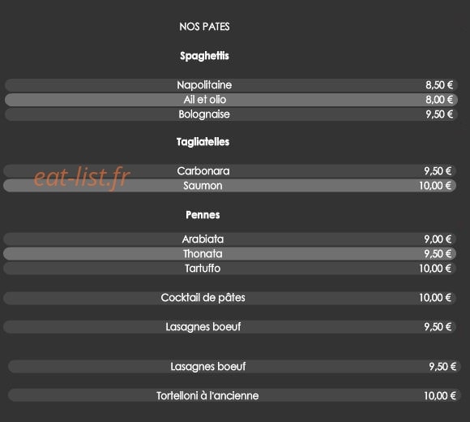Viewport: 470px width, 422px height.
Task: Click the 9,00 € price of Arabiata
Action: [x=438, y=239]
